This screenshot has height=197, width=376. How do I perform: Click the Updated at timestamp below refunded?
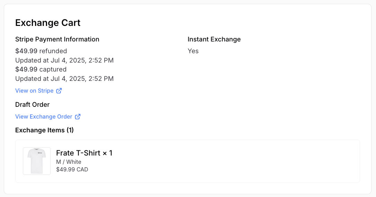pyautogui.click(x=64, y=60)
